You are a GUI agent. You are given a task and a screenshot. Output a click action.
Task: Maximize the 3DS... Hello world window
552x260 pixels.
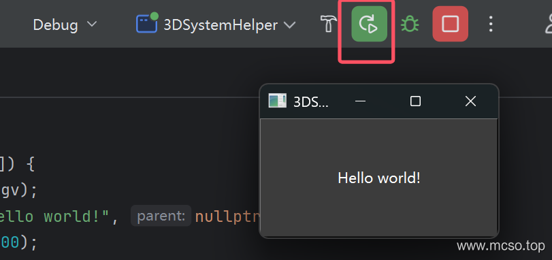pos(415,101)
